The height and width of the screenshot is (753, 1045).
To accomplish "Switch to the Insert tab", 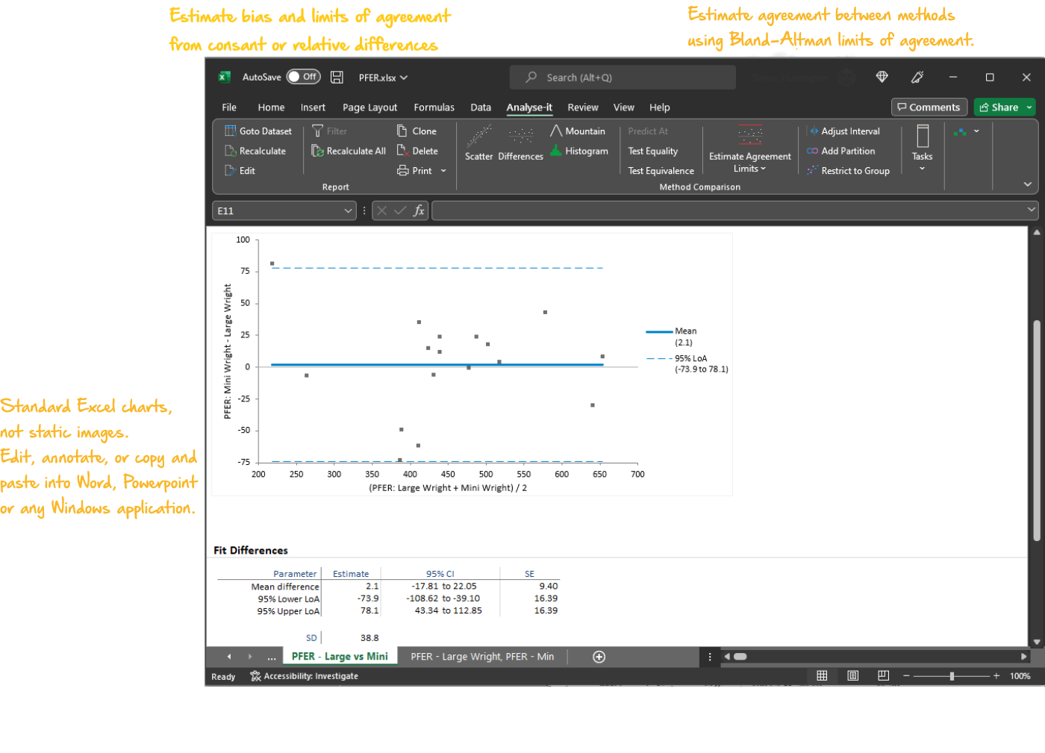I will click(313, 107).
